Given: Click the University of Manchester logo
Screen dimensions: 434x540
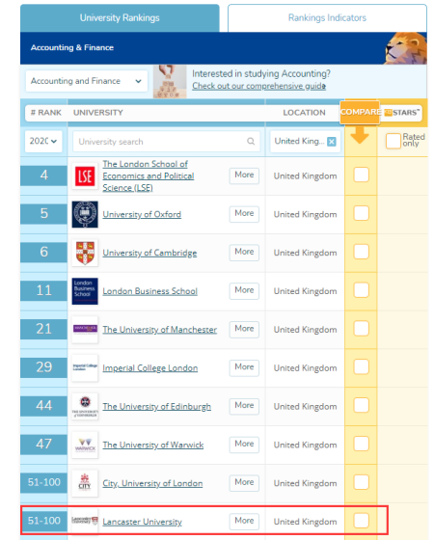Looking at the screenshot, I should (x=85, y=330).
